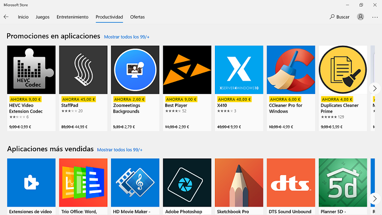Click the Zoomeetings Backgrounds price 2,79 €
382x215 pixels.
[x=130, y=127]
